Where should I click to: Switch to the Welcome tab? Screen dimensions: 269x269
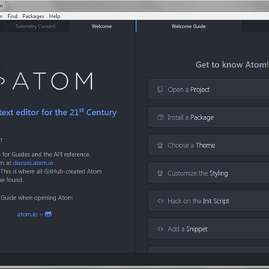(x=102, y=26)
